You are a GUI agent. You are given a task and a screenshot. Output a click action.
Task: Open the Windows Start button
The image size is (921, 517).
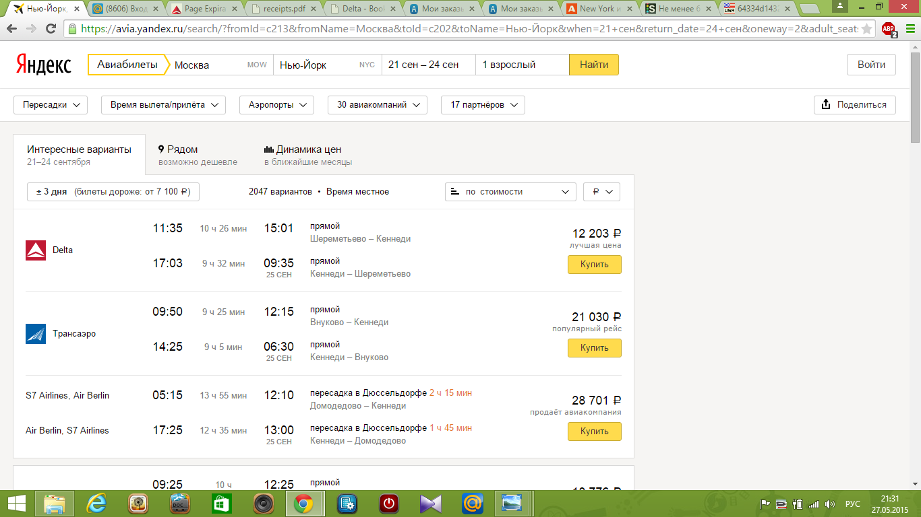17,504
